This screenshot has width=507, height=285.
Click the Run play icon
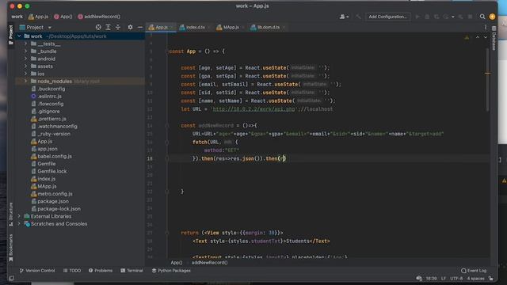[417, 17]
